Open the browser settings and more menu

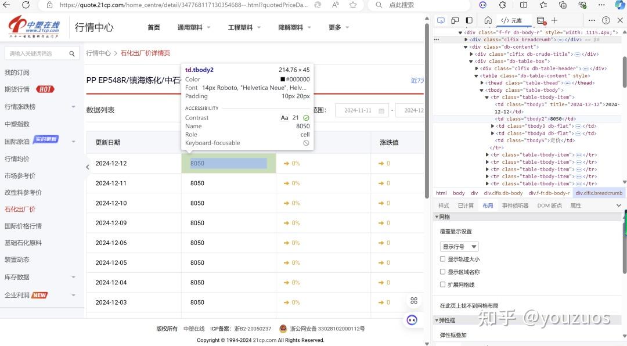(x=601, y=5)
